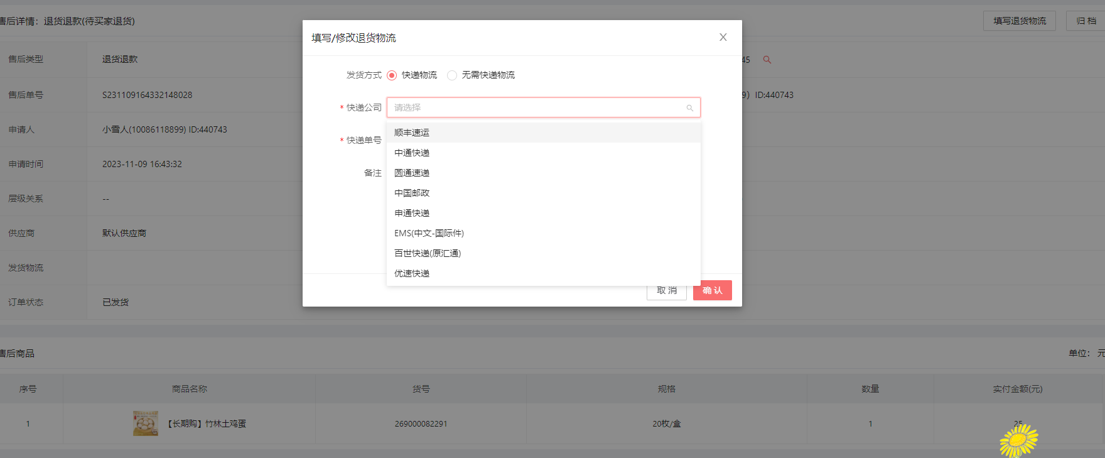Click the 归档 button at top right
The width and height of the screenshot is (1105, 458).
[1086, 21]
